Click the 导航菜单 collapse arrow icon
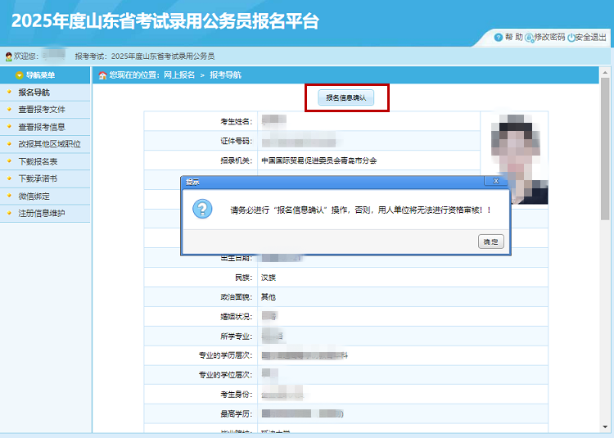Viewport: 614px width, 438px height. (19, 75)
